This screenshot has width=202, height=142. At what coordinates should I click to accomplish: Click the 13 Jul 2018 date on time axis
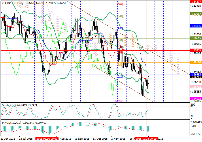click(x=27, y=139)
